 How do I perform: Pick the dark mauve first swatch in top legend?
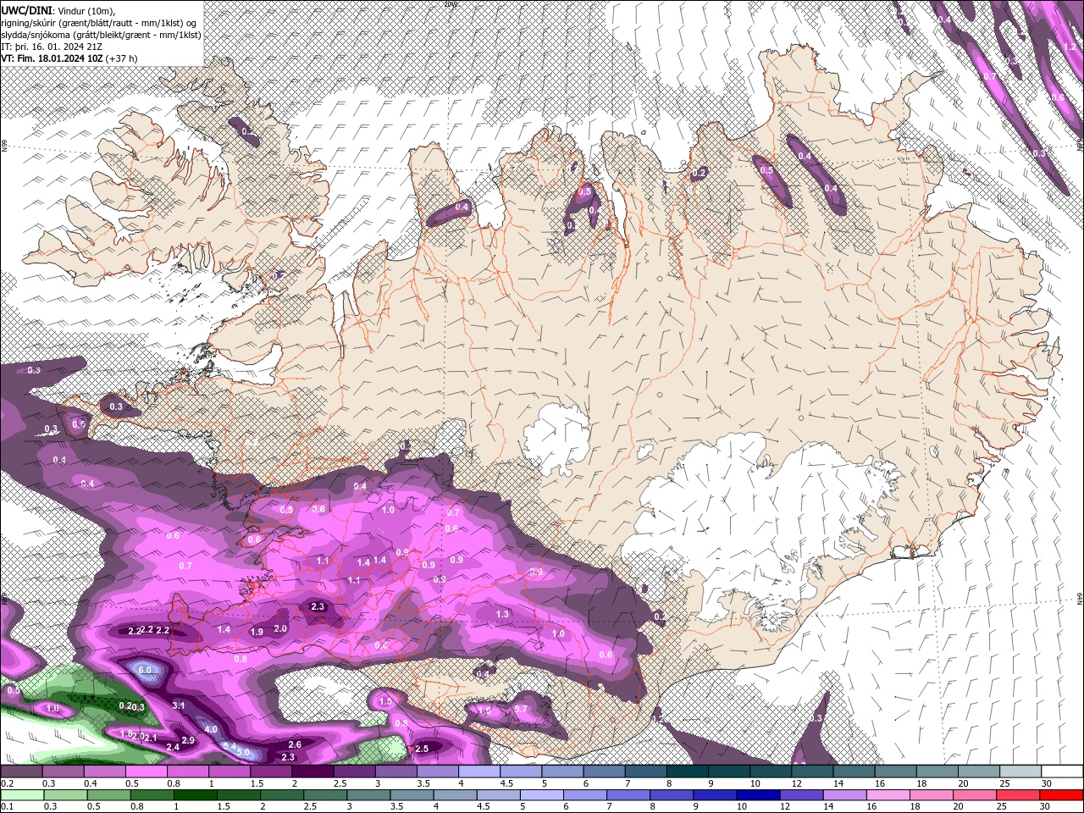(x=21, y=772)
